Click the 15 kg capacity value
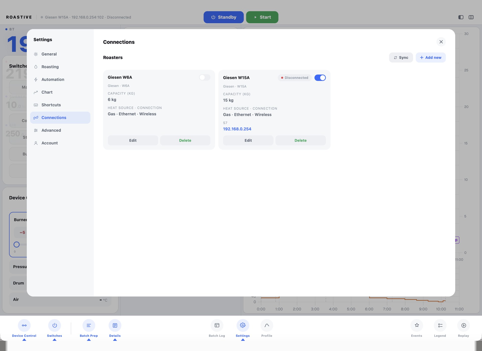The width and height of the screenshot is (482, 351). pyautogui.click(x=228, y=100)
